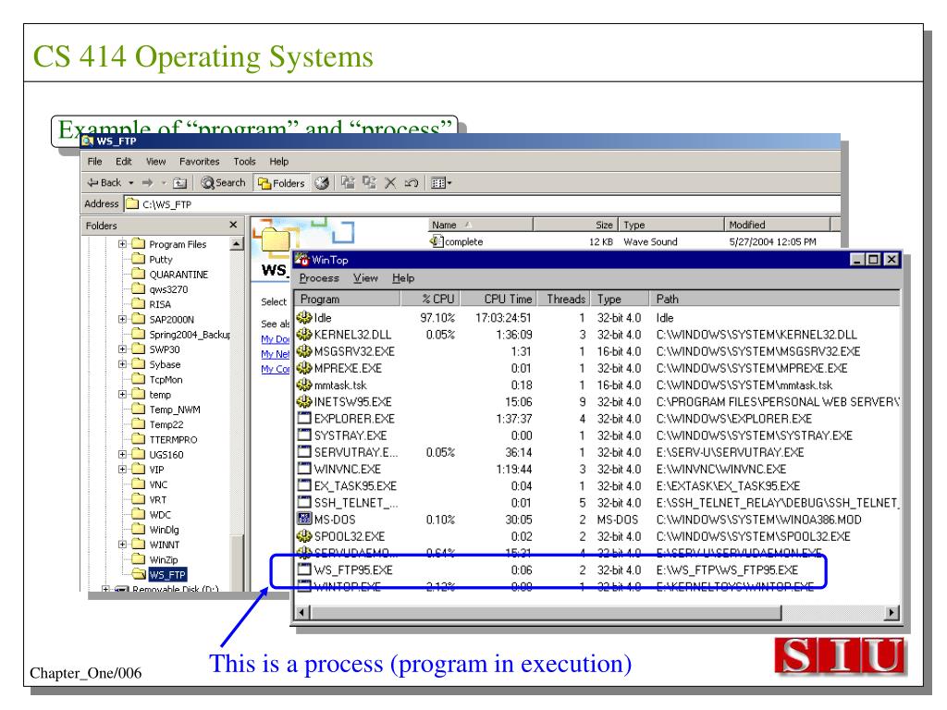Screen dimensions: 947x710
Task: Sort WS_FTP file list by Size column
Action: [576, 225]
